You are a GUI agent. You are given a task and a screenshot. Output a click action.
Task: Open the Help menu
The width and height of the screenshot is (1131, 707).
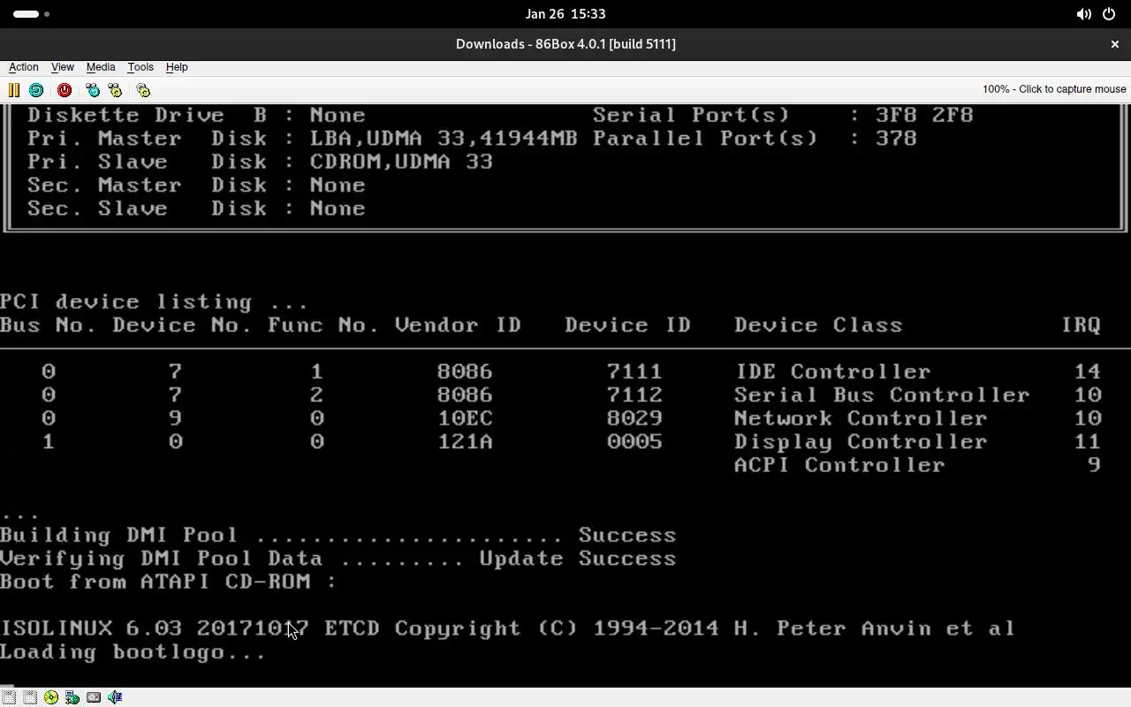click(x=177, y=67)
